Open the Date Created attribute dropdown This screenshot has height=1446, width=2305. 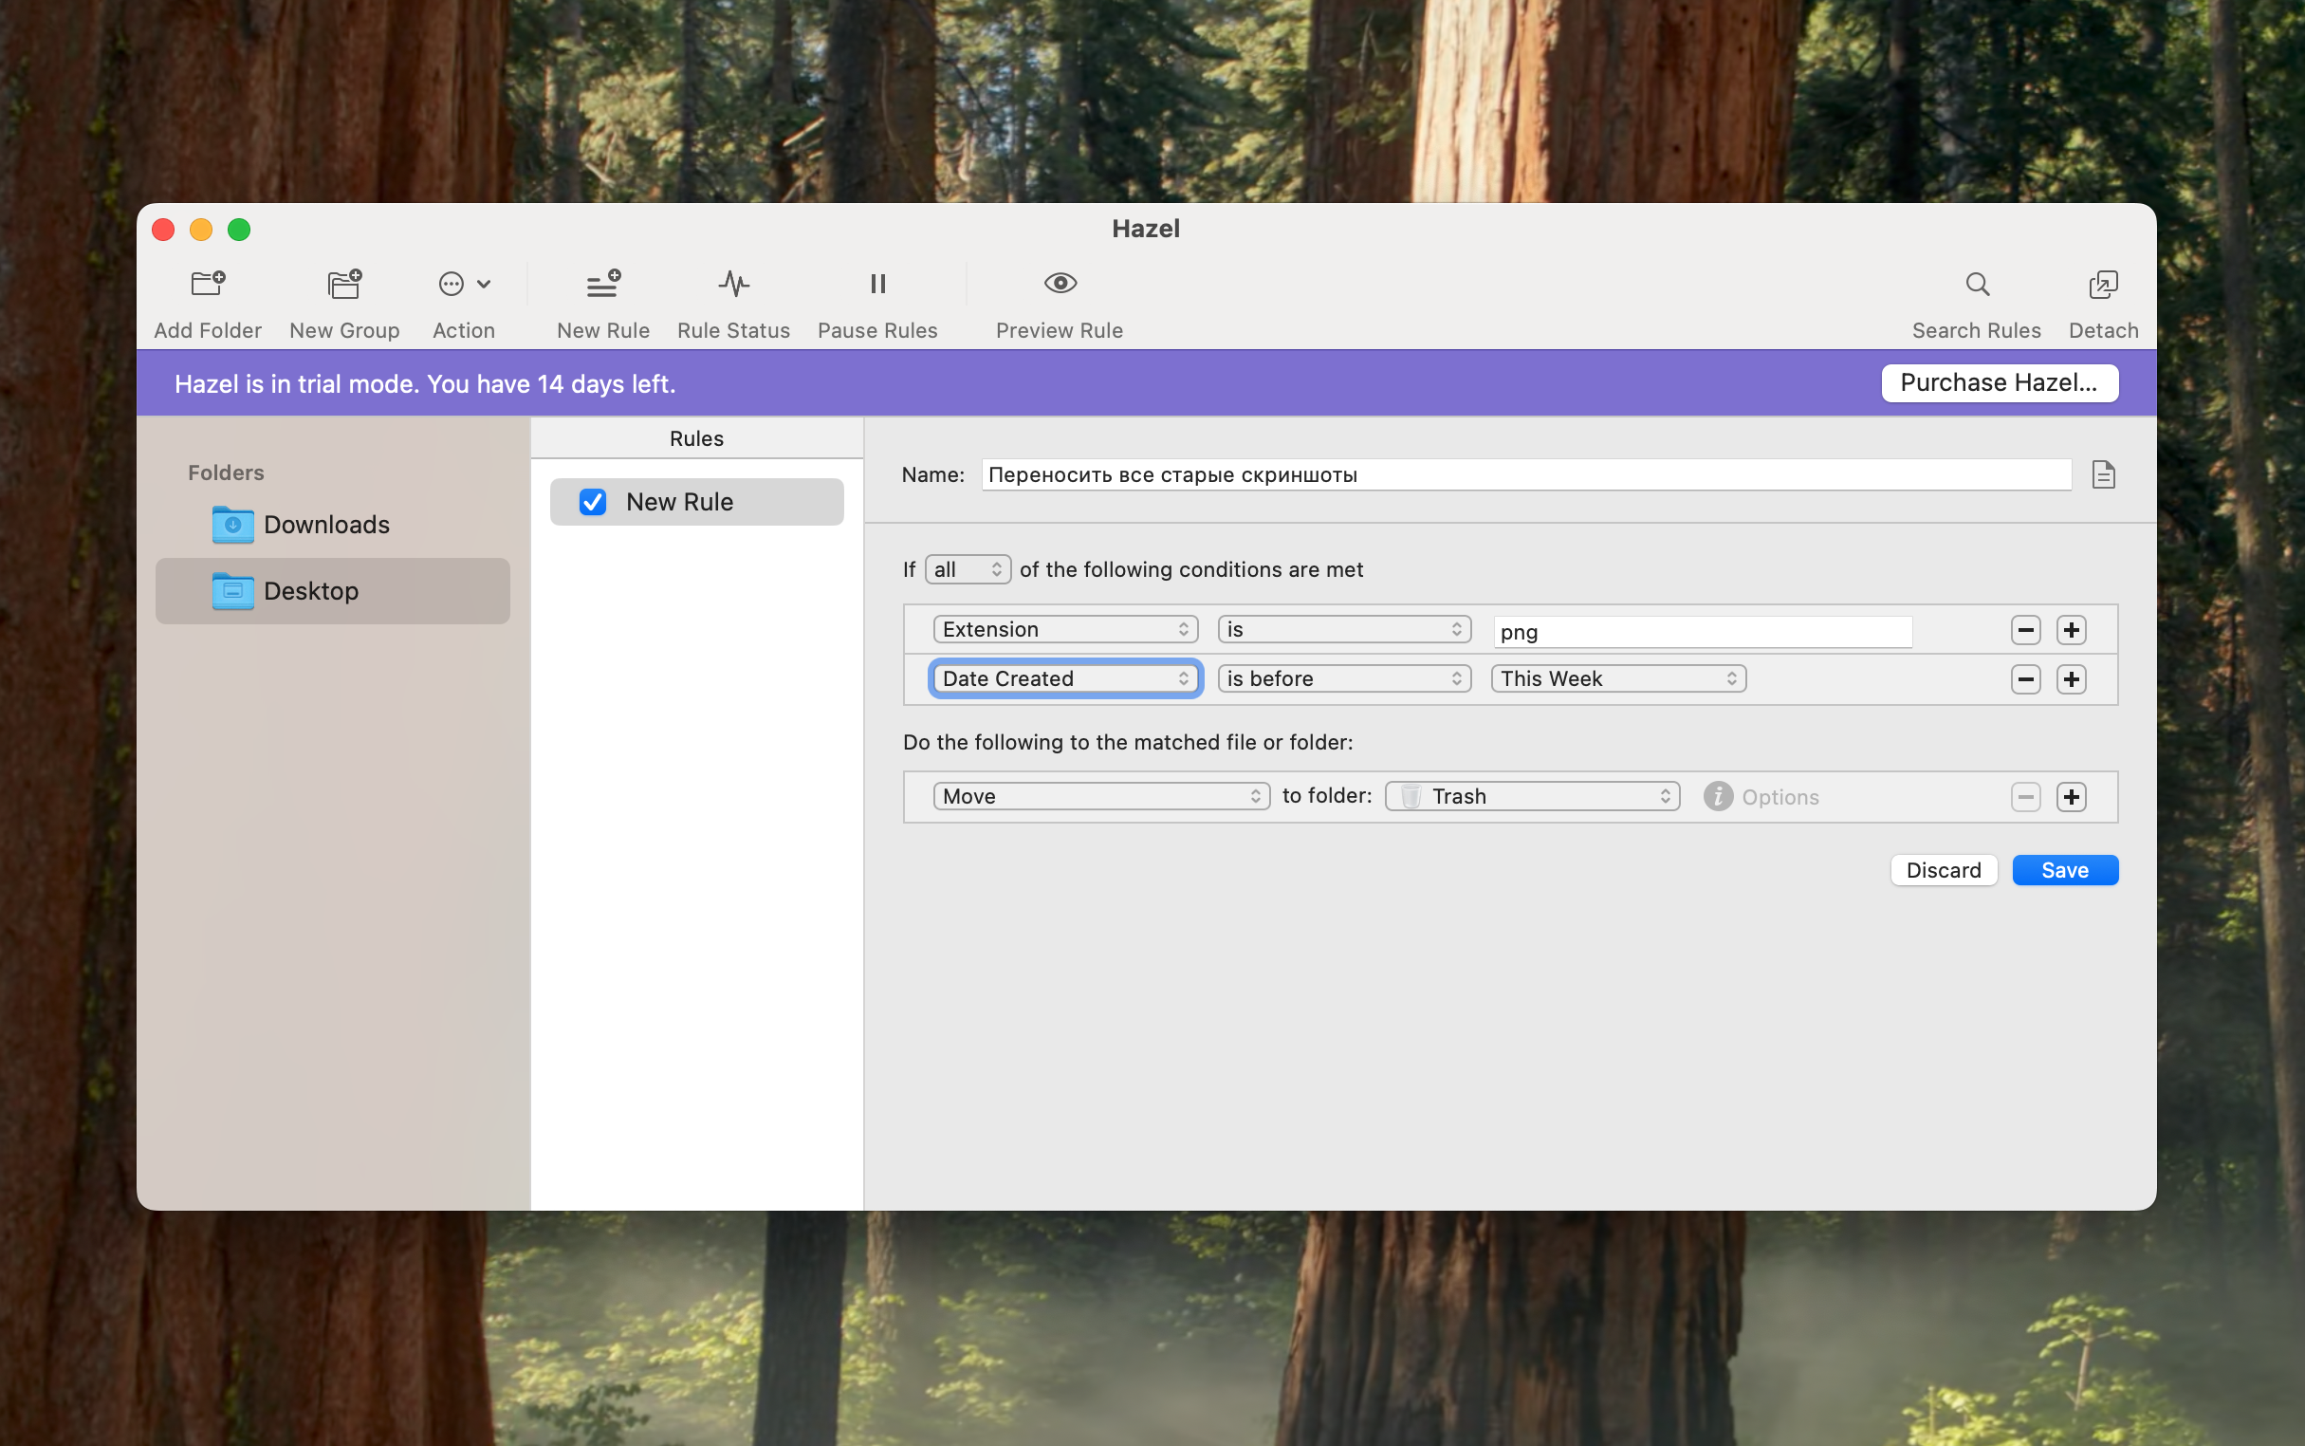tap(1065, 679)
